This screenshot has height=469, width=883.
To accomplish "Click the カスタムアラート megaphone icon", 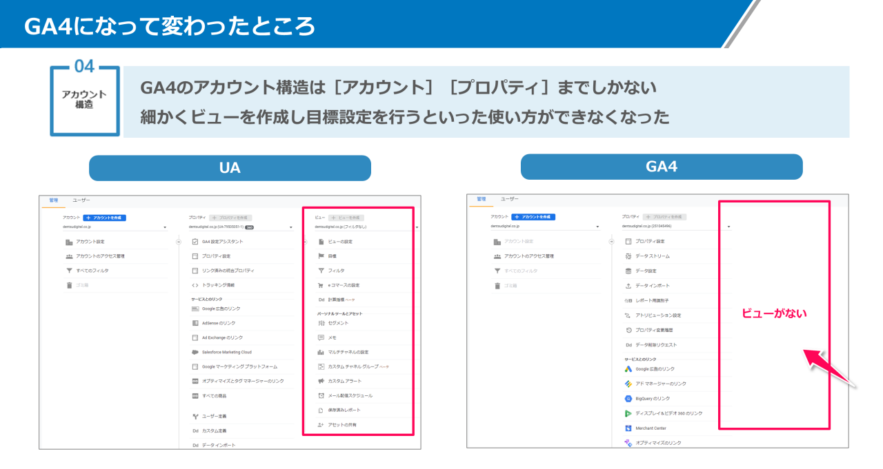I will (320, 381).
